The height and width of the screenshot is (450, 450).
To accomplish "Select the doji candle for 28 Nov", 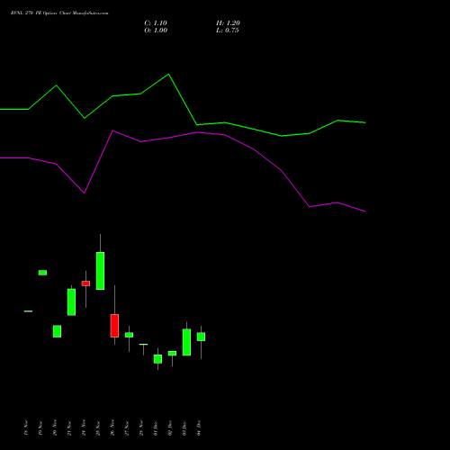I will pos(143,345).
